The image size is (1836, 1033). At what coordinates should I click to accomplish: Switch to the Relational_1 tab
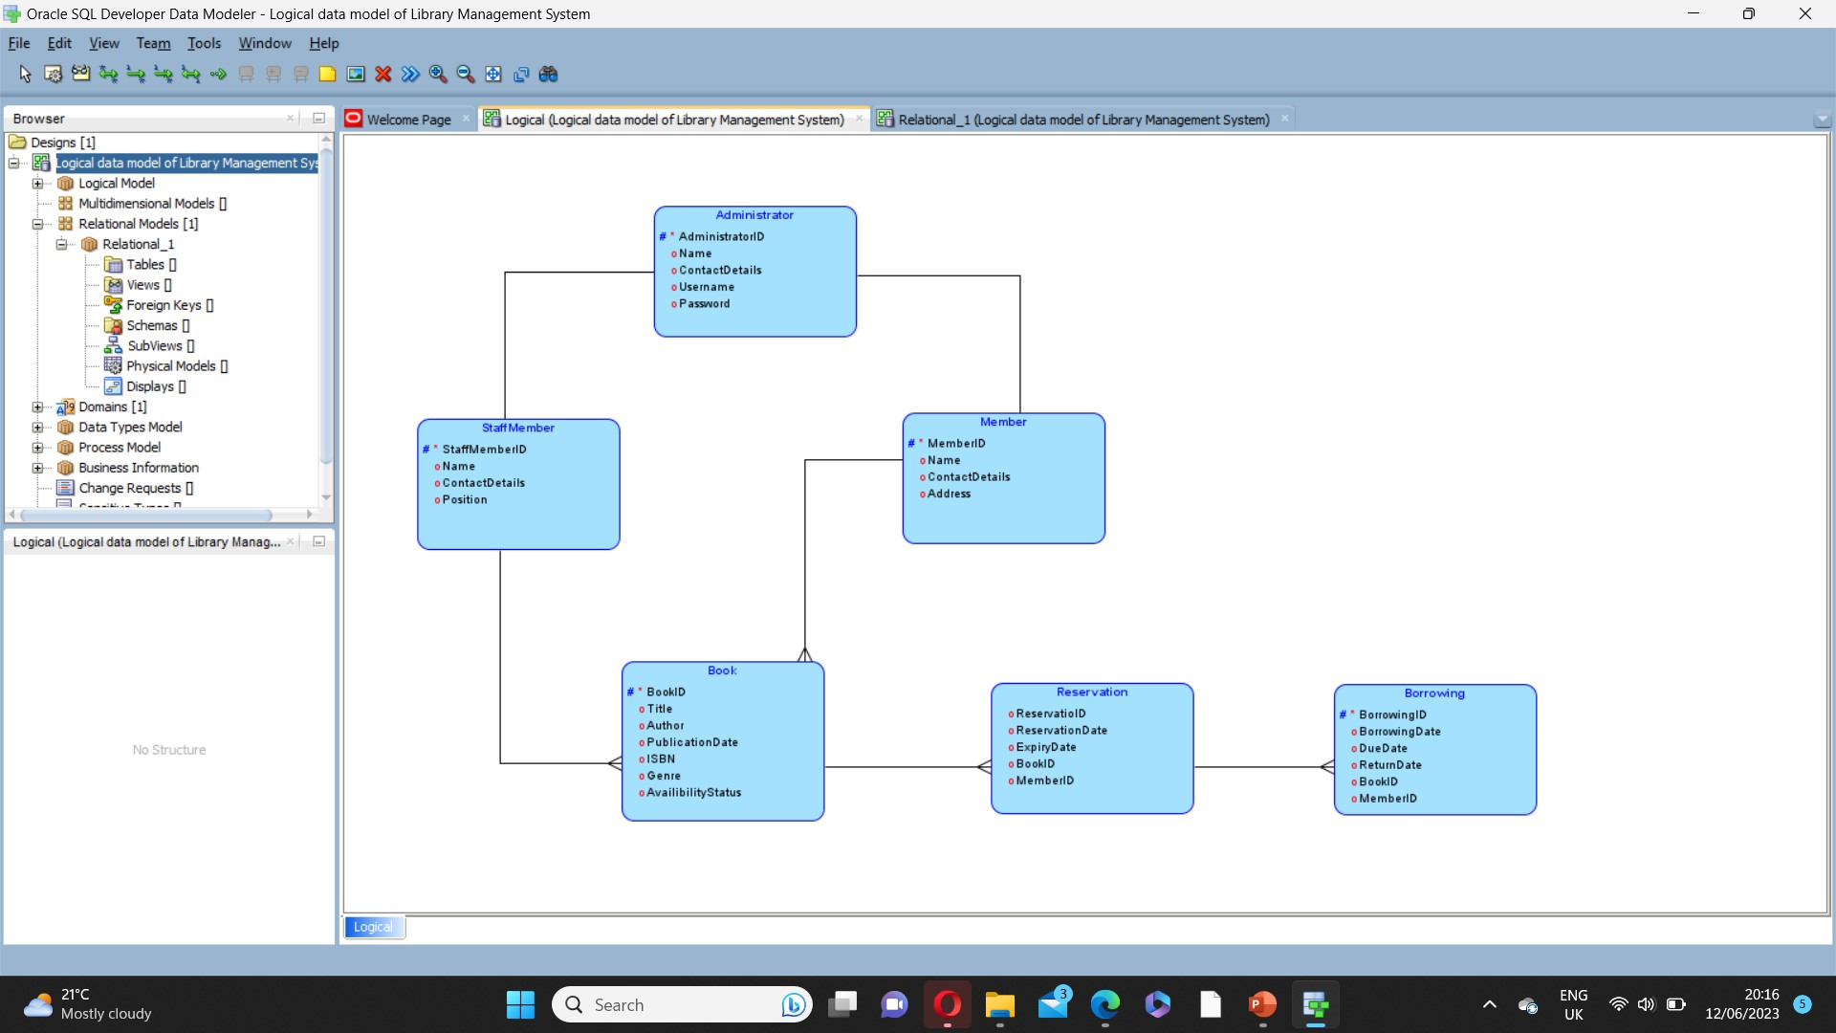1082,120
